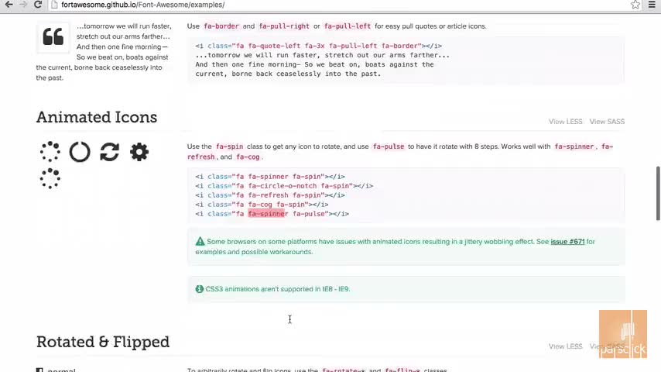This screenshot has width=661, height=372.
Task: Click the fa-refresh fa-spin code line
Action: click(x=270, y=195)
